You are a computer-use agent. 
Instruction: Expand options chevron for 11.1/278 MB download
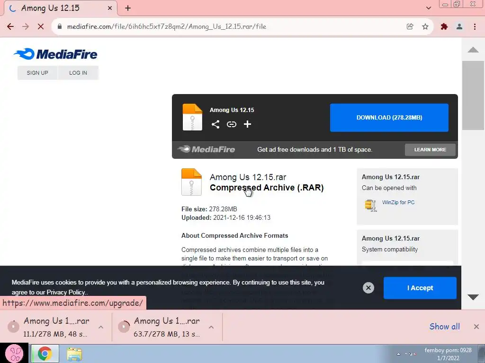pos(101,327)
